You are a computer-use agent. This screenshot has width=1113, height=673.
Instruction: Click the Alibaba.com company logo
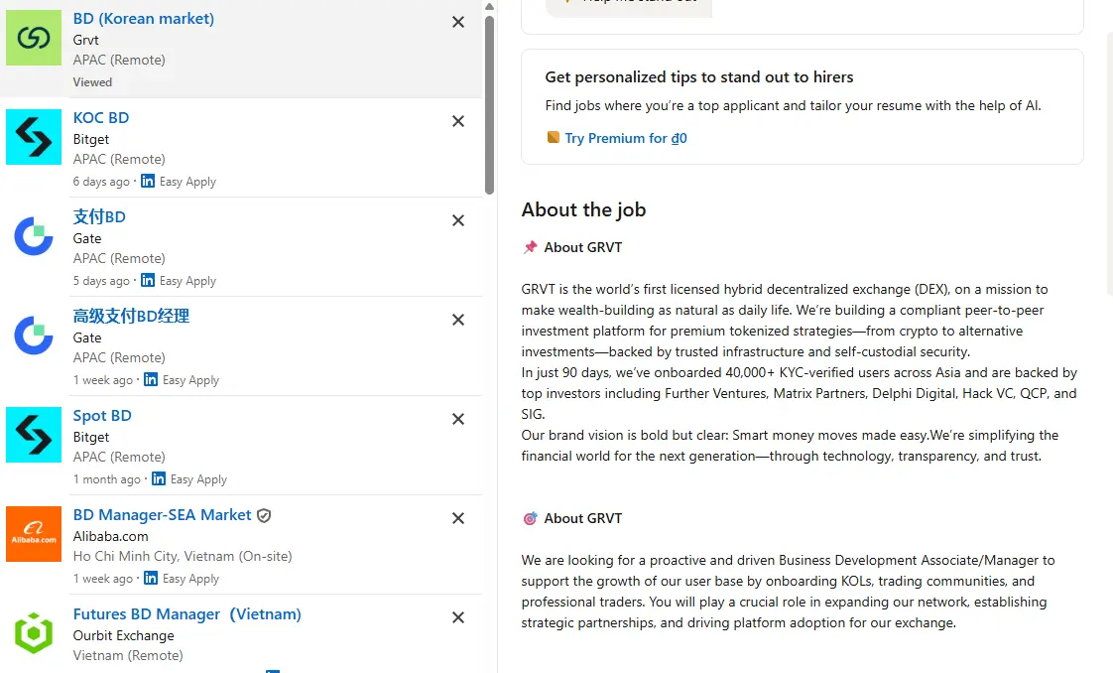34,534
